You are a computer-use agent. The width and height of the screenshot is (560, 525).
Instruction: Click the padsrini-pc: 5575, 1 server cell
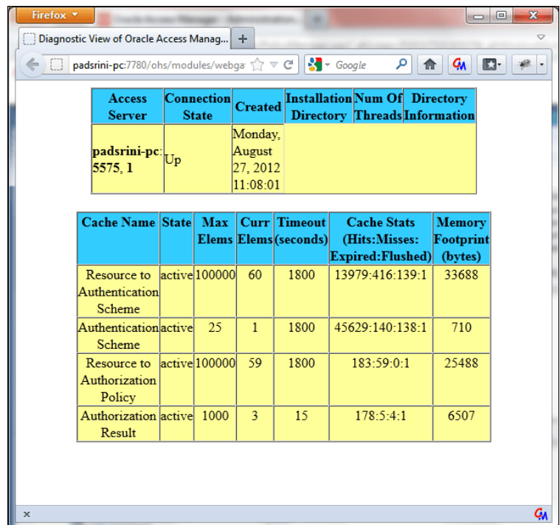click(128, 159)
